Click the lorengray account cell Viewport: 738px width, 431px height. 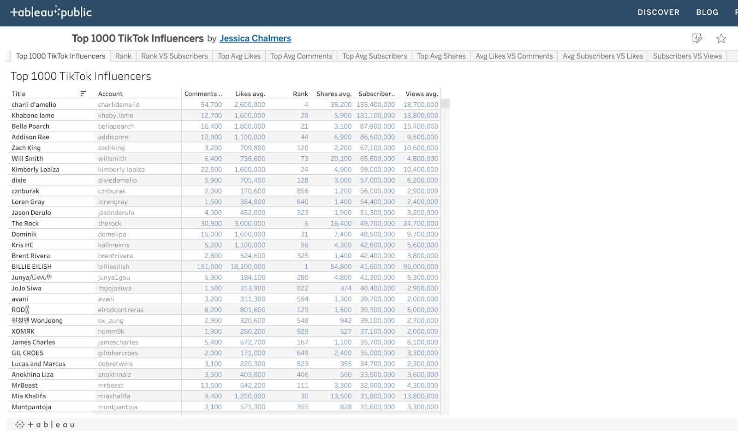pyautogui.click(x=113, y=202)
